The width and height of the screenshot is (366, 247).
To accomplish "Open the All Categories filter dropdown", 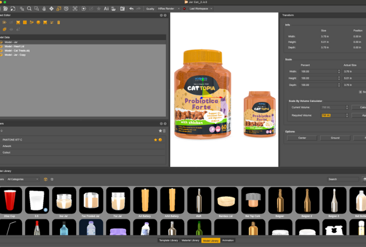I will click(x=23, y=179).
